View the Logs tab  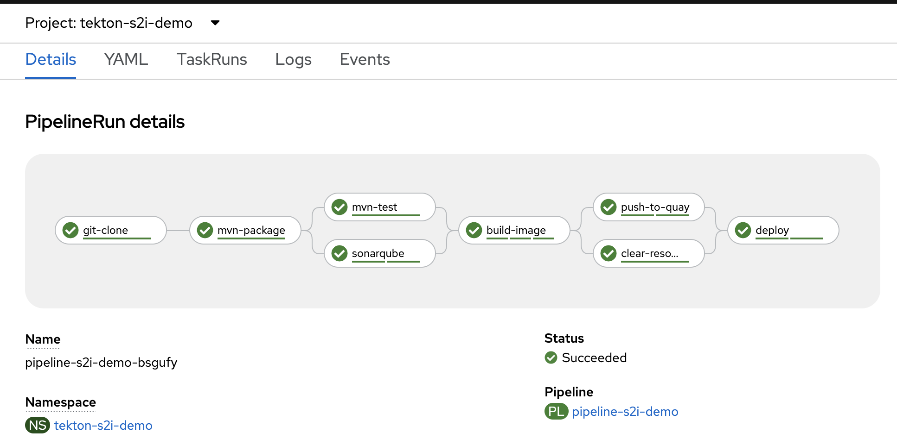coord(293,59)
